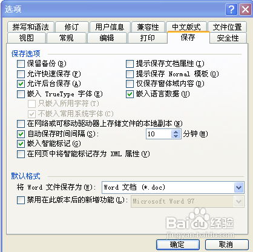Screen dimensions: 253x252
Task: Uncheck 允许后台保存 option
Action: click(21, 84)
